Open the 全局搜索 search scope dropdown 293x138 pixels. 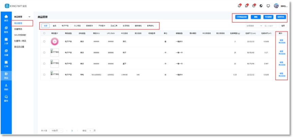point(254,25)
